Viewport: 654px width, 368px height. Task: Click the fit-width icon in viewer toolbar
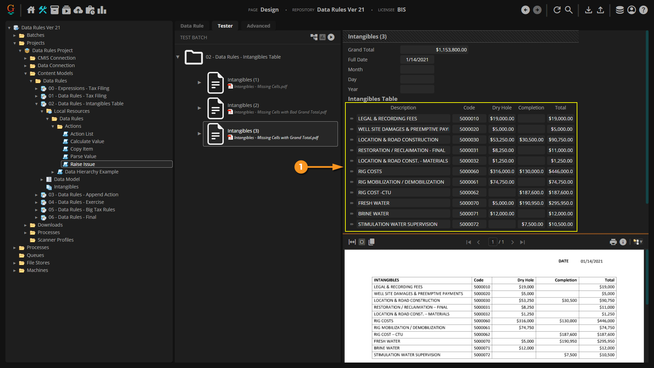coord(352,242)
